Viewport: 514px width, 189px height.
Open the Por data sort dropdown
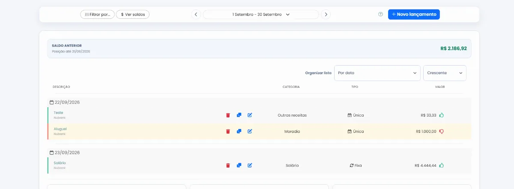(x=377, y=73)
